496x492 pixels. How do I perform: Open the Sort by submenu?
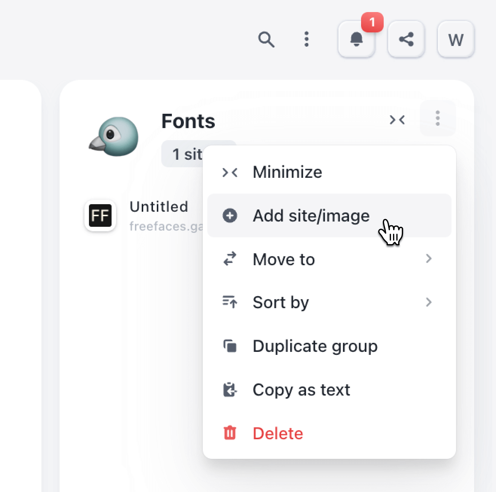329,303
